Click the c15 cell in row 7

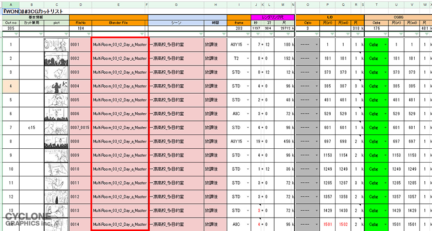[31, 128]
